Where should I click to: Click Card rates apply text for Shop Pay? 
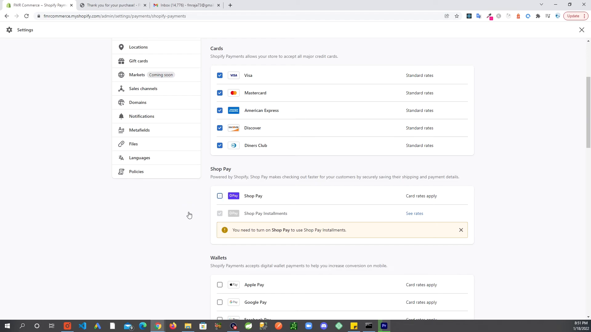(x=421, y=196)
